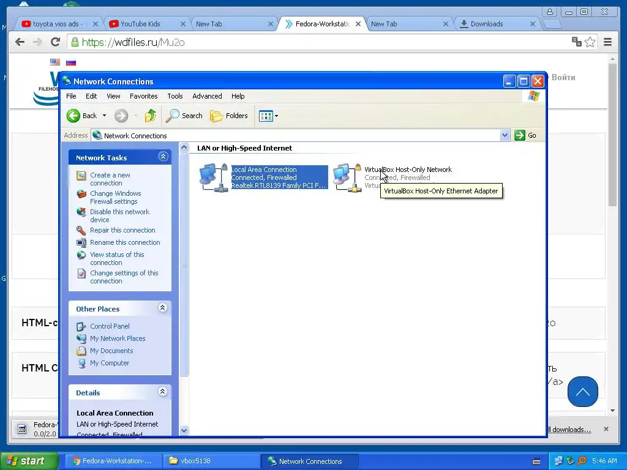Click the Create a new connection icon
The width and height of the screenshot is (627, 470).
(81, 176)
